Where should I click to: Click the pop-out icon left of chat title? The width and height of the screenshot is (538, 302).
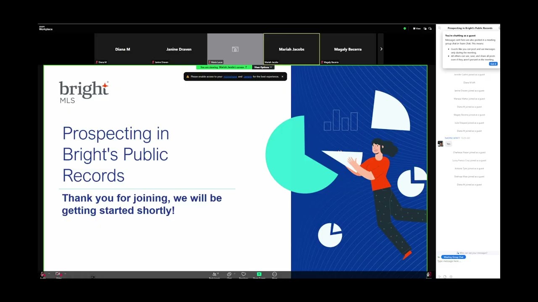pos(440,28)
